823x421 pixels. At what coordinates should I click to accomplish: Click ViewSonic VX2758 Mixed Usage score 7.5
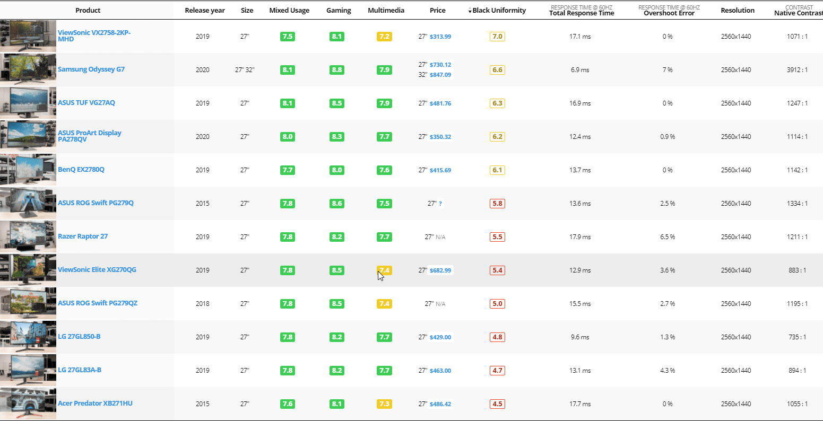[x=288, y=37]
